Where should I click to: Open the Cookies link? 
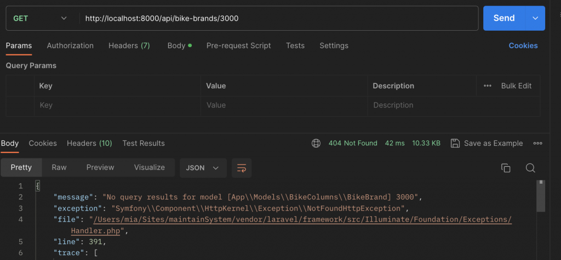(523, 46)
